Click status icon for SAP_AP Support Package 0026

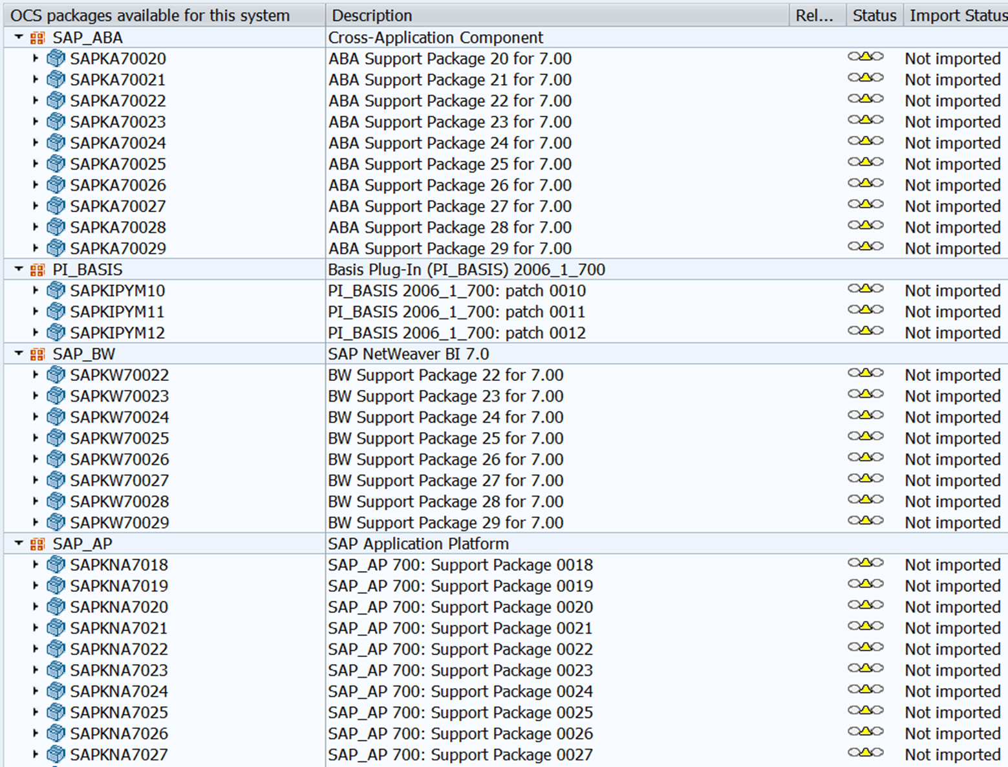click(866, 731)
